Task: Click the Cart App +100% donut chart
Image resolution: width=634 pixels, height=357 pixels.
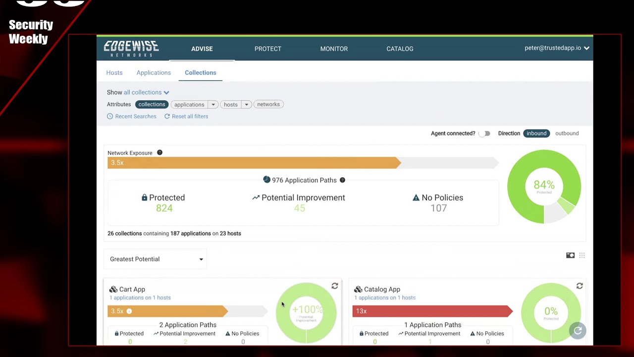Action: (306, 313)
